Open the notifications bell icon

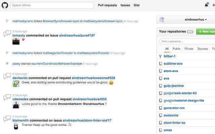click(x=206, y=5)
